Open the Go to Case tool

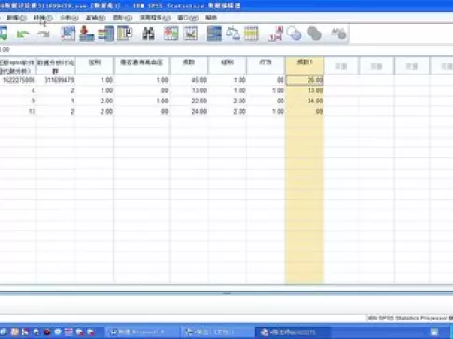pyautogui.click(x=68, y=34)
